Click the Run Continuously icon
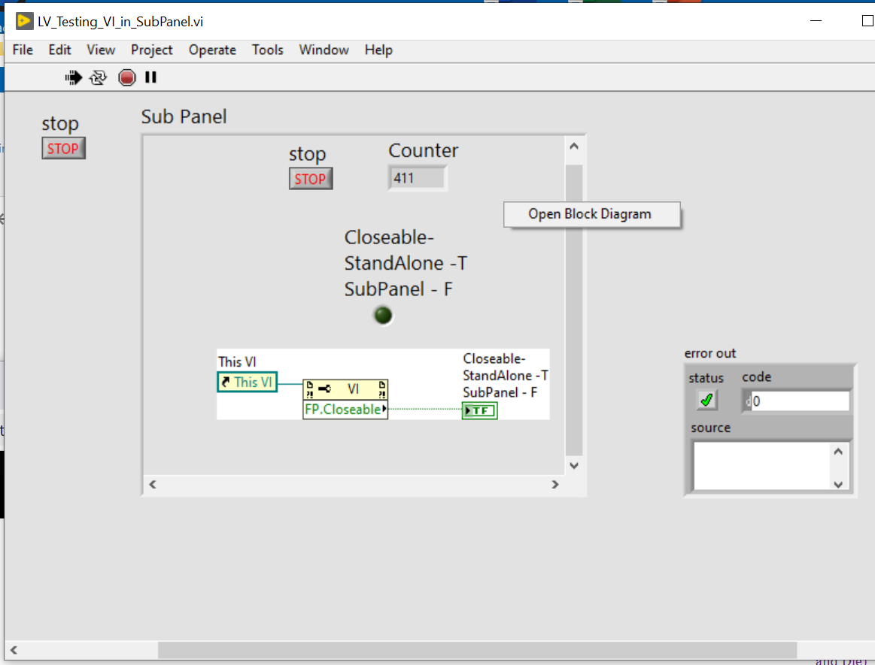 pos(98,77)
